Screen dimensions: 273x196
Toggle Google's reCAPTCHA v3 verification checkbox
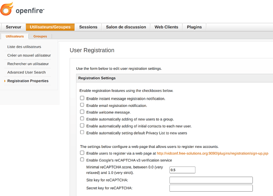coord(82,160)
